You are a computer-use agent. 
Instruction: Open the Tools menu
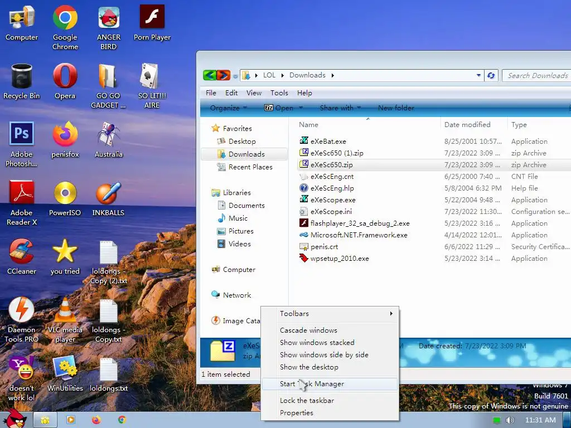coord(279,93)
